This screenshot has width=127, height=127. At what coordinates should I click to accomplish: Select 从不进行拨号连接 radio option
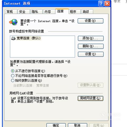click(13, 71)
